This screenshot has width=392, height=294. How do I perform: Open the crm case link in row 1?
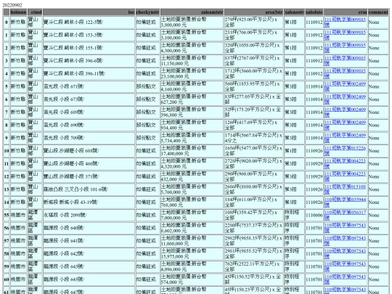tap(345, 35)
